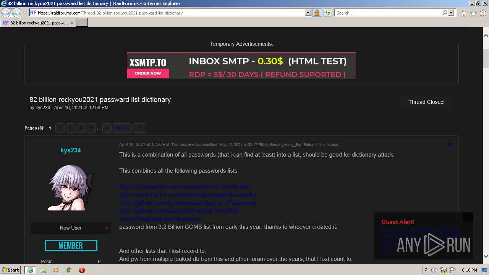Open Windows Explorer folder taskbar icon
489x275 pixels.
[x=43, y=270]
